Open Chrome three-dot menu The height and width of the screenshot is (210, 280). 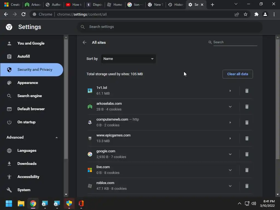274,14
